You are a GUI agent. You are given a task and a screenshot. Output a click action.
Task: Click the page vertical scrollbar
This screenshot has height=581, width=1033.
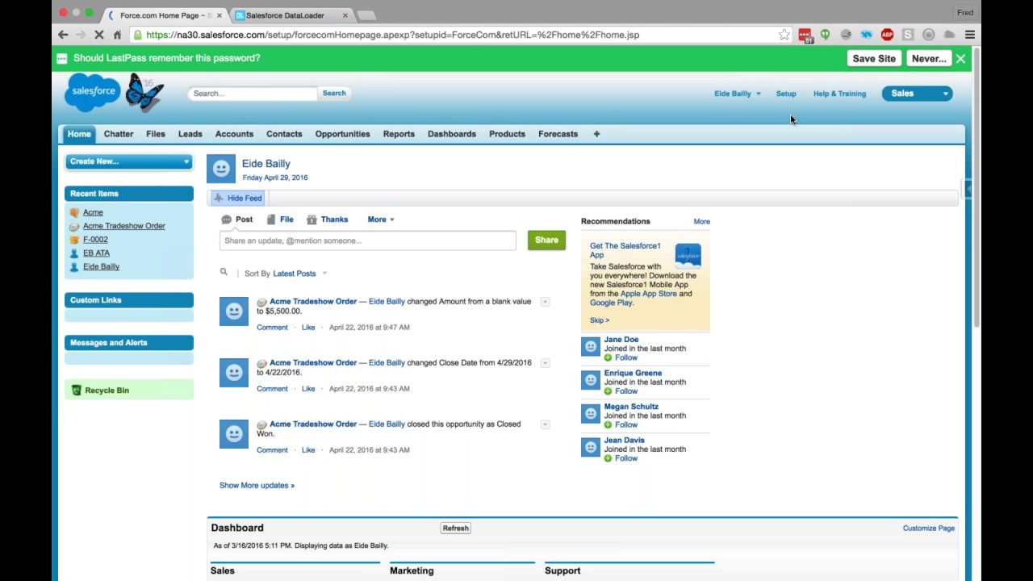click(x=977, y=187)
